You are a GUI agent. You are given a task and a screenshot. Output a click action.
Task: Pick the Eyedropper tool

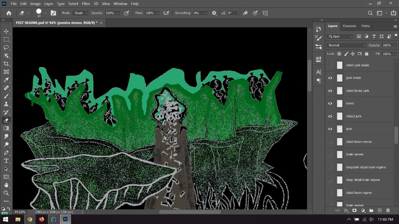[x=6, y=80]
